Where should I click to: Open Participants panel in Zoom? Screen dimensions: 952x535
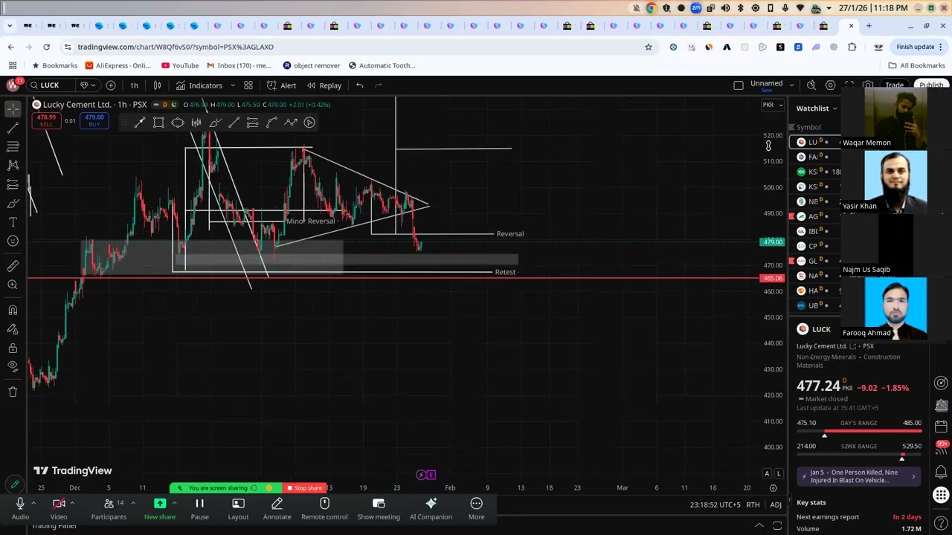pos(109,509)
